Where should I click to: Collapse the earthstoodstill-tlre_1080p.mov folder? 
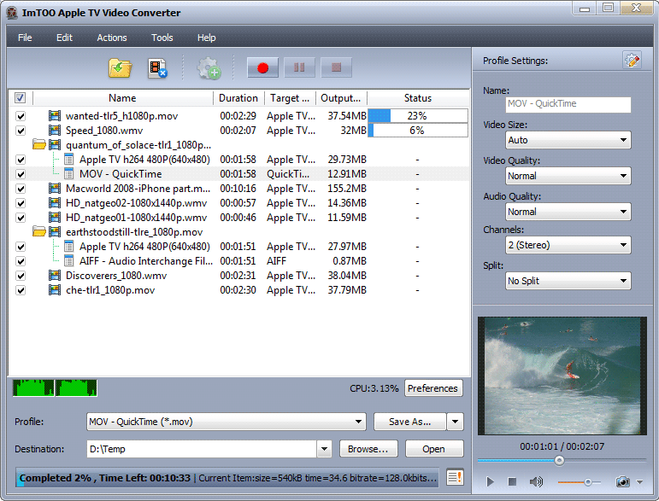point(39,231)
